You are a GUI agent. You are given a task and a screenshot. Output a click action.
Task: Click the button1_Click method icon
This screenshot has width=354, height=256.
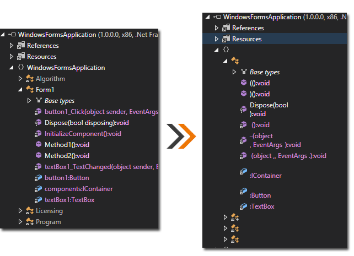[38, 112]
